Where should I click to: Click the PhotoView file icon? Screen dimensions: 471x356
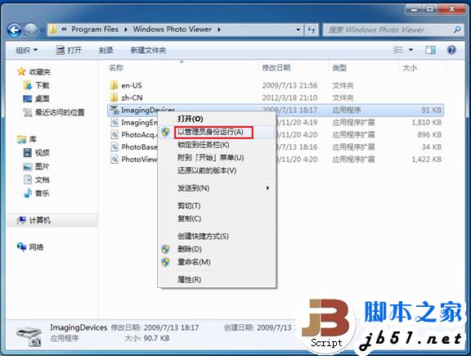(x=114, y=159)
